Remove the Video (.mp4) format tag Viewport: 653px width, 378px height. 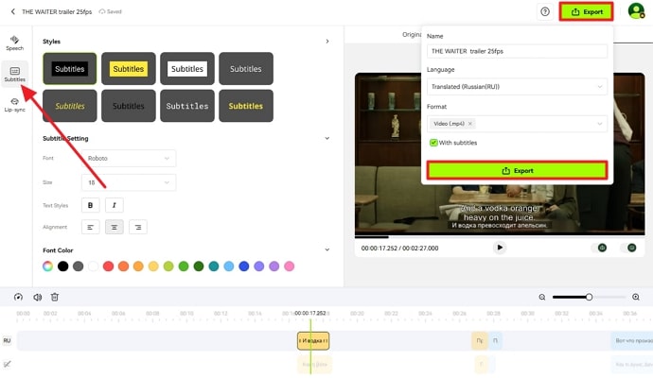pos(469,124)
